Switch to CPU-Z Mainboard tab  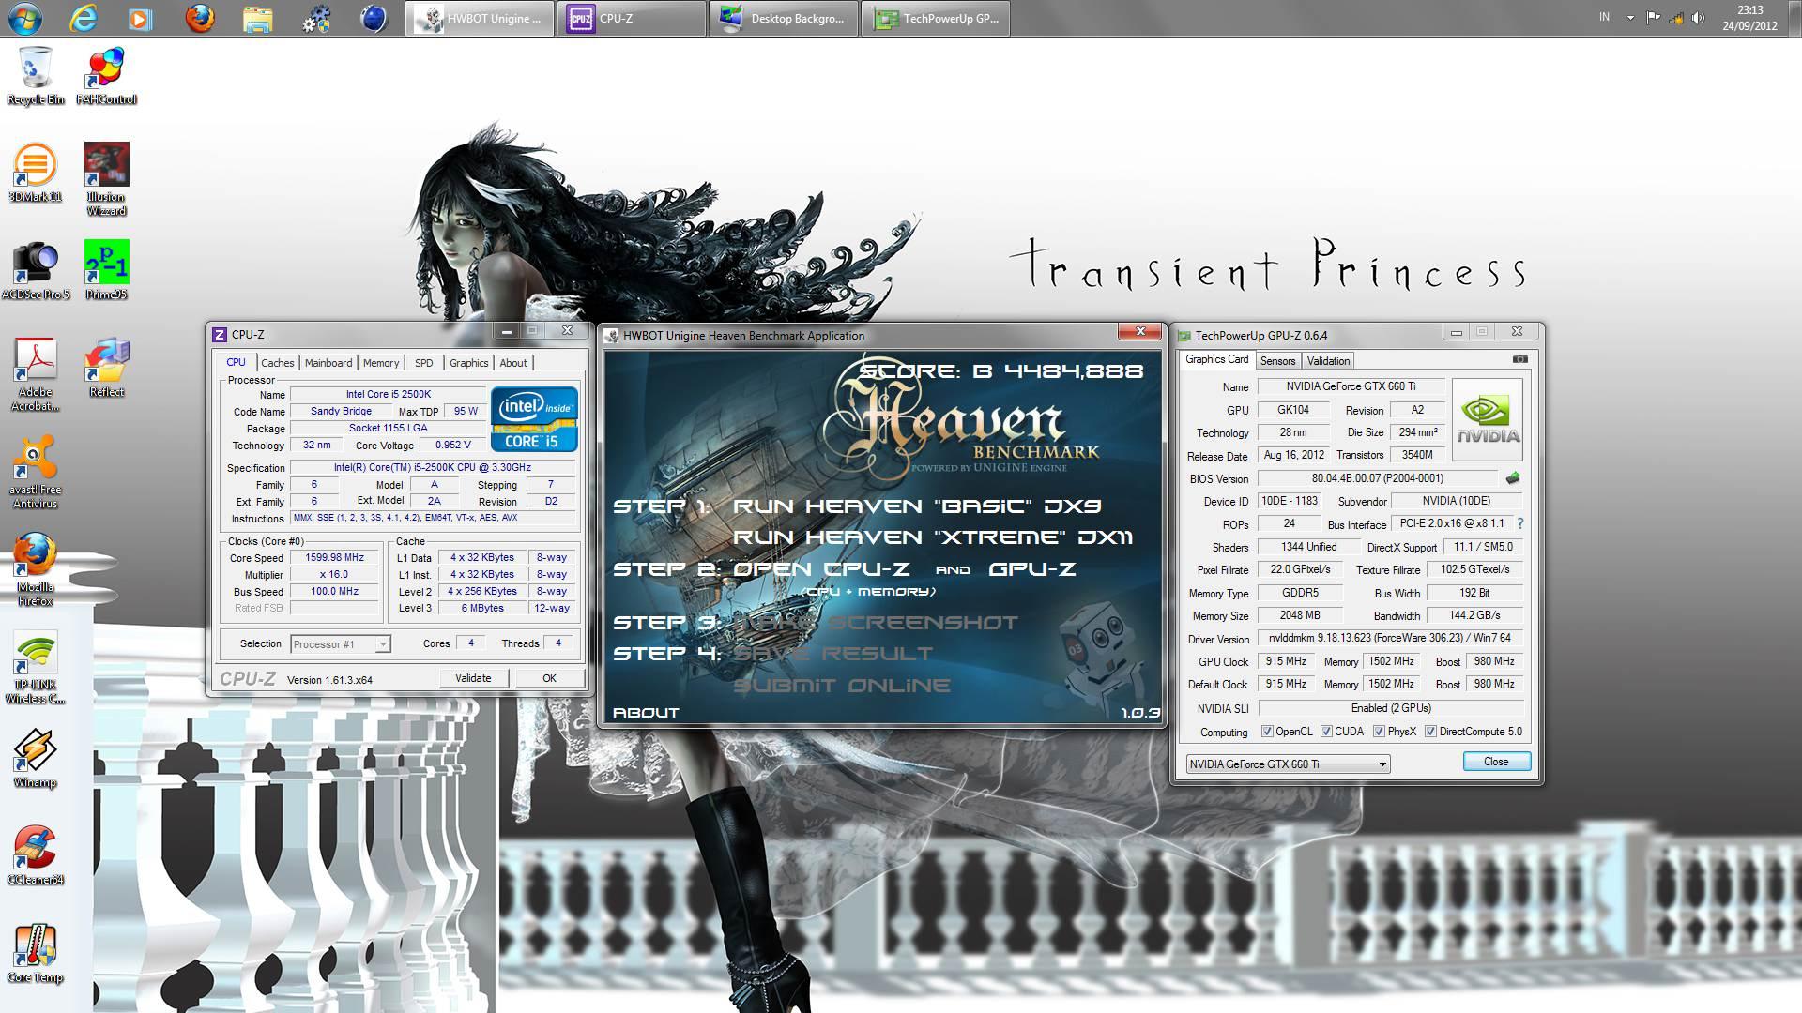328,363
